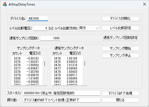Select row 3379: -0.99670 in sampling list

tap(27, 75)
